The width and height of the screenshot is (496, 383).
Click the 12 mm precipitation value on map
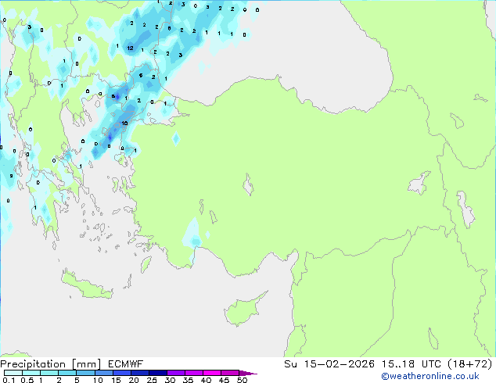(130, 48)
